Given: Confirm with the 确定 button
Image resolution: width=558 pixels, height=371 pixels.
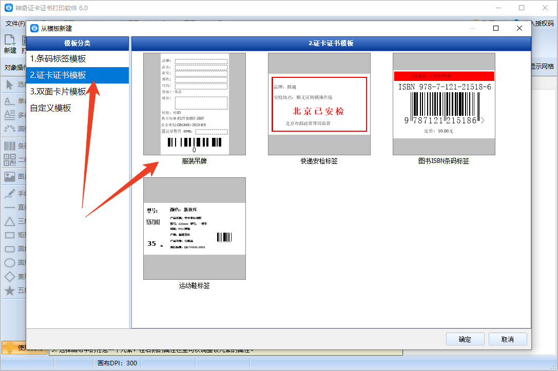Looking at the screenshot, I should [x=465, y=339].
